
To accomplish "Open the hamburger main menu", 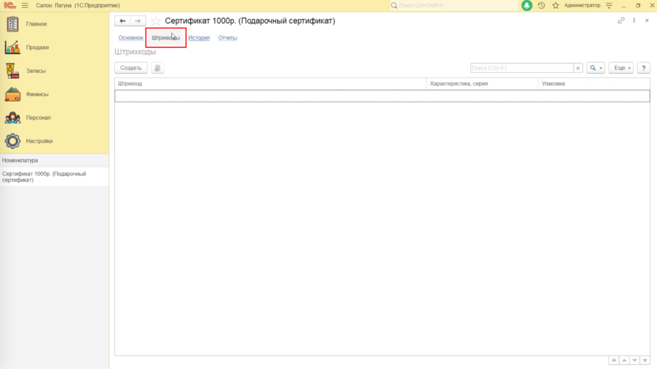I will click(x=25, y=5).
